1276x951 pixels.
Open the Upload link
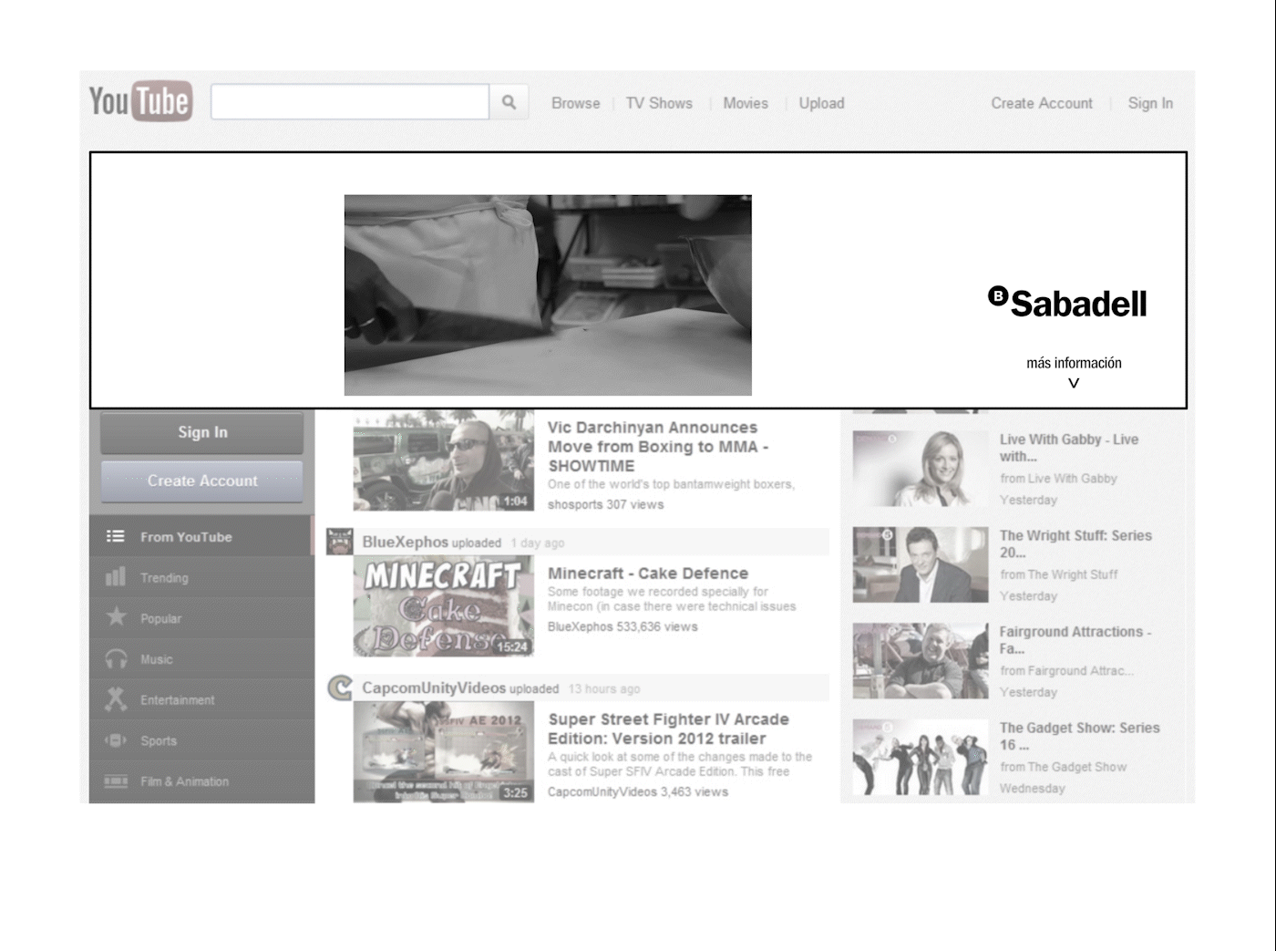(x=821, y=103)
